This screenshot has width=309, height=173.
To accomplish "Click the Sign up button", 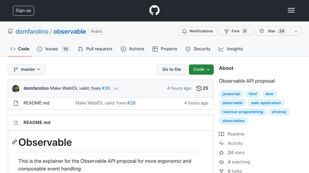I will (23, 11).
